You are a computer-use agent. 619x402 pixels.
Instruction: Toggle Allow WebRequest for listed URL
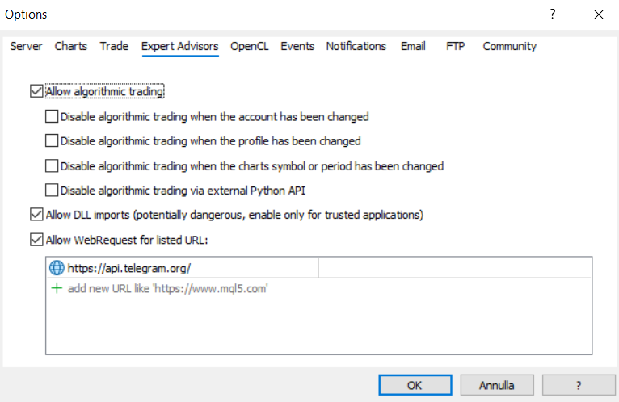[36, 239]
